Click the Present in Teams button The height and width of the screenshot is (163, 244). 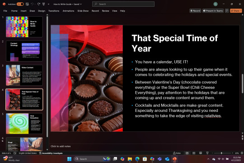(x=213, y=10)
